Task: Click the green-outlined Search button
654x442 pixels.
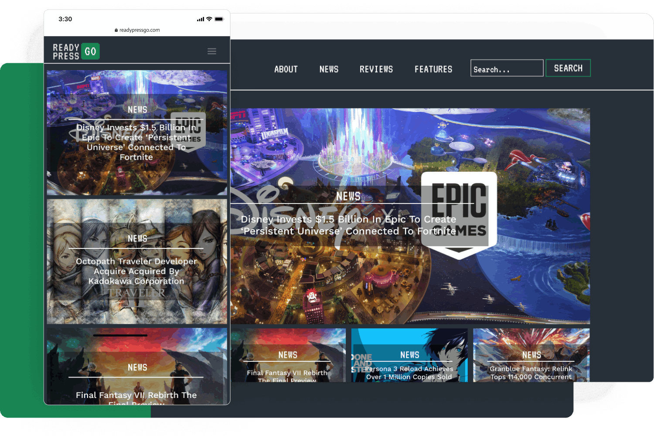Action: 568,68
